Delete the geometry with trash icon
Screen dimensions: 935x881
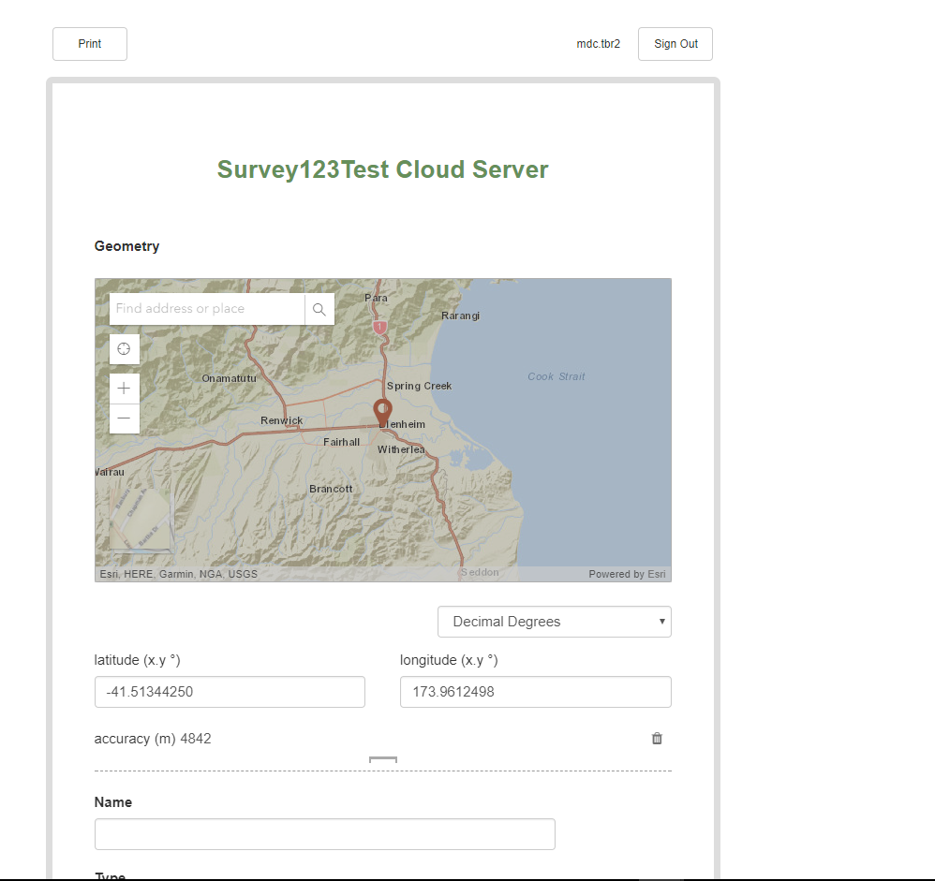tap(657, 739)
